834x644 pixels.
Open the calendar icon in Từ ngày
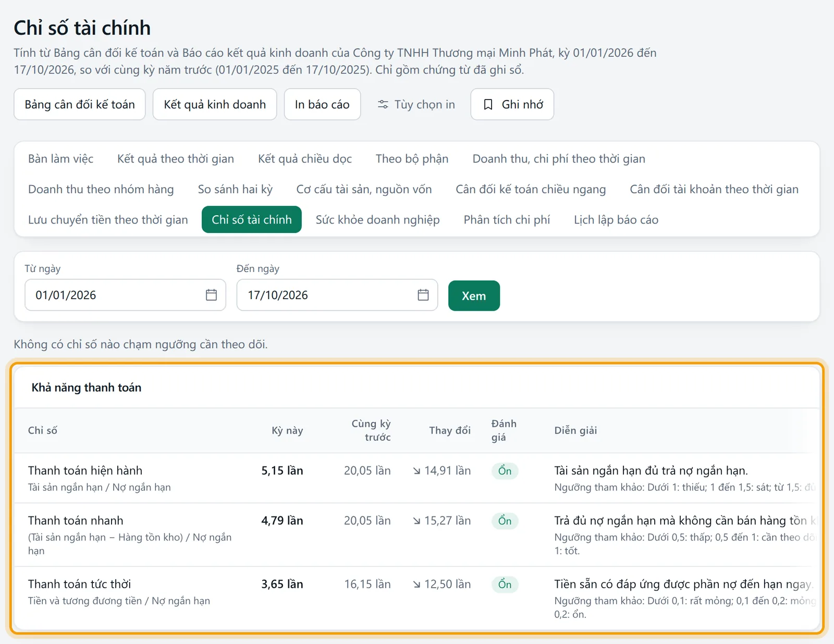211,295
